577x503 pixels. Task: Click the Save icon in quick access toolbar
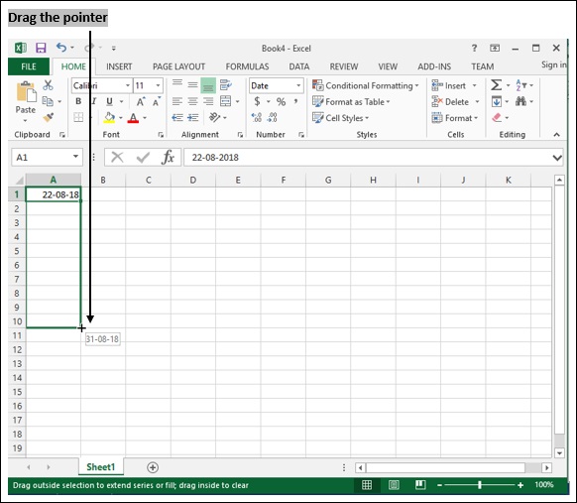click(41, 48)
